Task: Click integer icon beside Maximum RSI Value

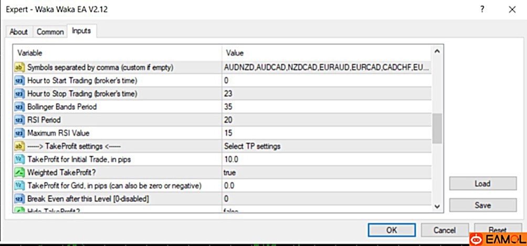Action: point(19,134)
